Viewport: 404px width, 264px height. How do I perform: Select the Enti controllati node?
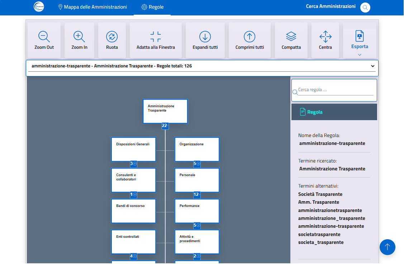[x=133, y=242]
